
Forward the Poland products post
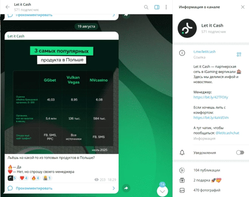click(x=126, y=188)
